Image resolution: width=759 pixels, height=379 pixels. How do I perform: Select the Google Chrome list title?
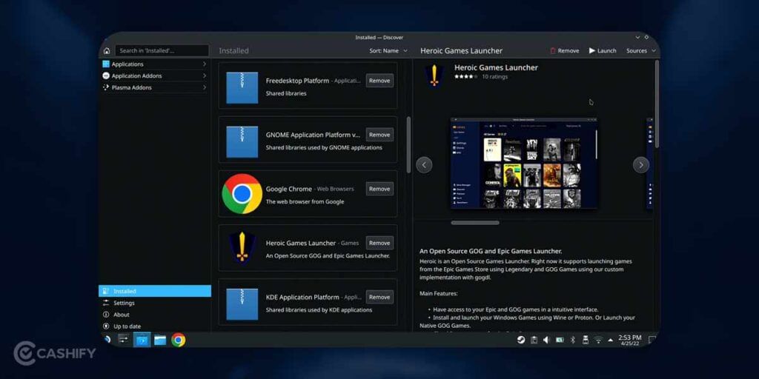(289, 189)
